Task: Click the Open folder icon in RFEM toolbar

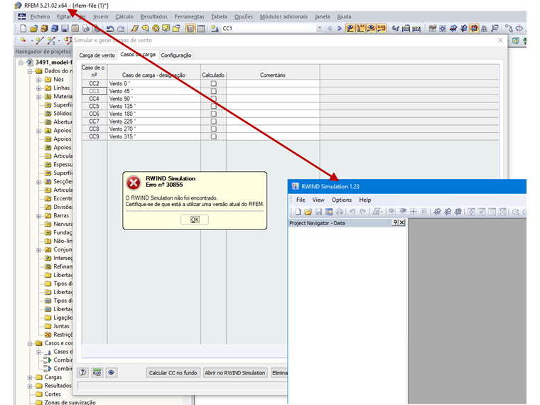Action: [33, 28]
